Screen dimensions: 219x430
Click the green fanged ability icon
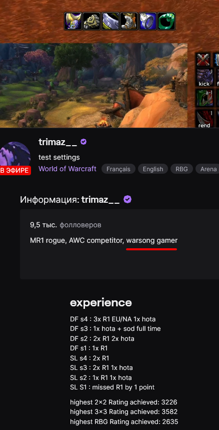coord(204,98)
